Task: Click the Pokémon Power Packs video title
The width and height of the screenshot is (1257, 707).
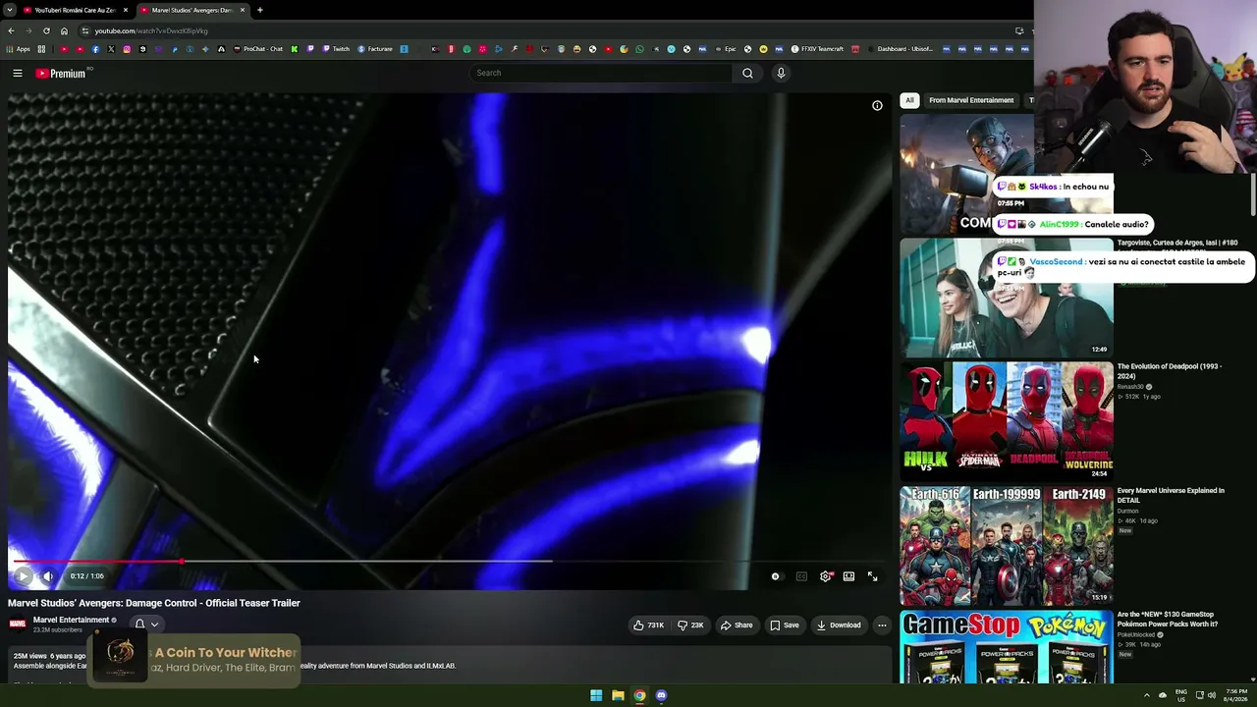Action: point(1168,619)
